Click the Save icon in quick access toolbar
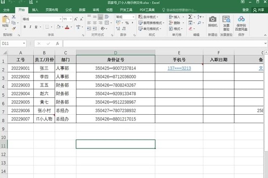The width and height of the screenshot is (268, 178). coord(3,2)
